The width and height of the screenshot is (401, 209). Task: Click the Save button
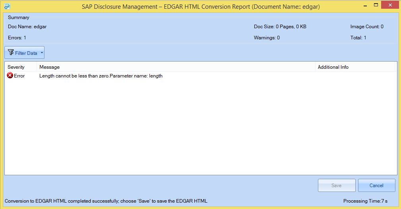click(x=337, y=186)
